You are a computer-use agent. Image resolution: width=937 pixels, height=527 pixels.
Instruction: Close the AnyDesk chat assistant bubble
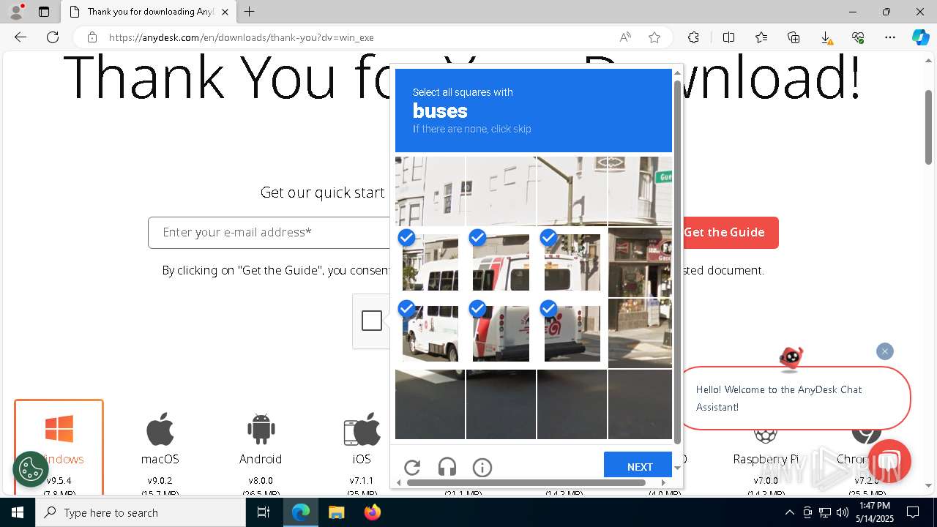pos(885,351)
